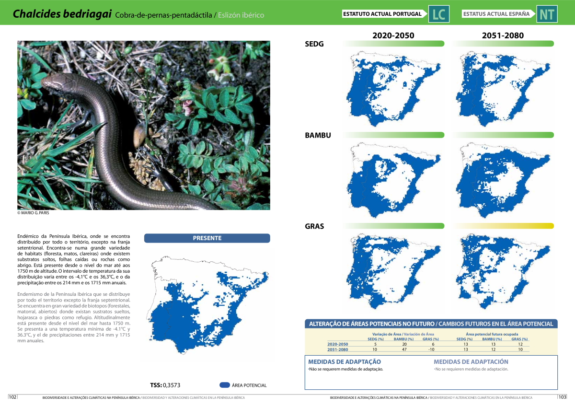Open the GRAS 2051-2080 map

pos(503,271)
